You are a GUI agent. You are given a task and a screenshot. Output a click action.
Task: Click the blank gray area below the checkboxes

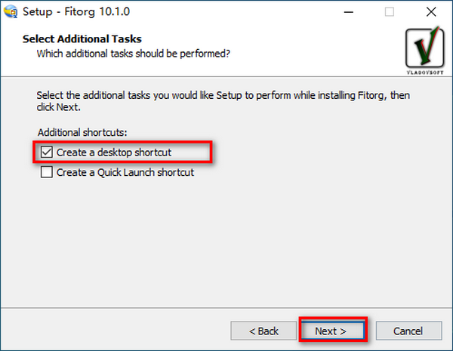coord(226,242)
